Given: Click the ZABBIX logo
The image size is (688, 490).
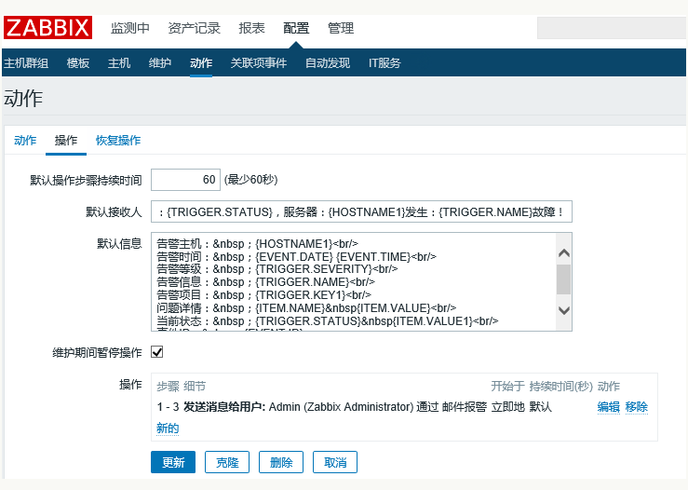Looking at the screenshot, I should pos(47,28).
